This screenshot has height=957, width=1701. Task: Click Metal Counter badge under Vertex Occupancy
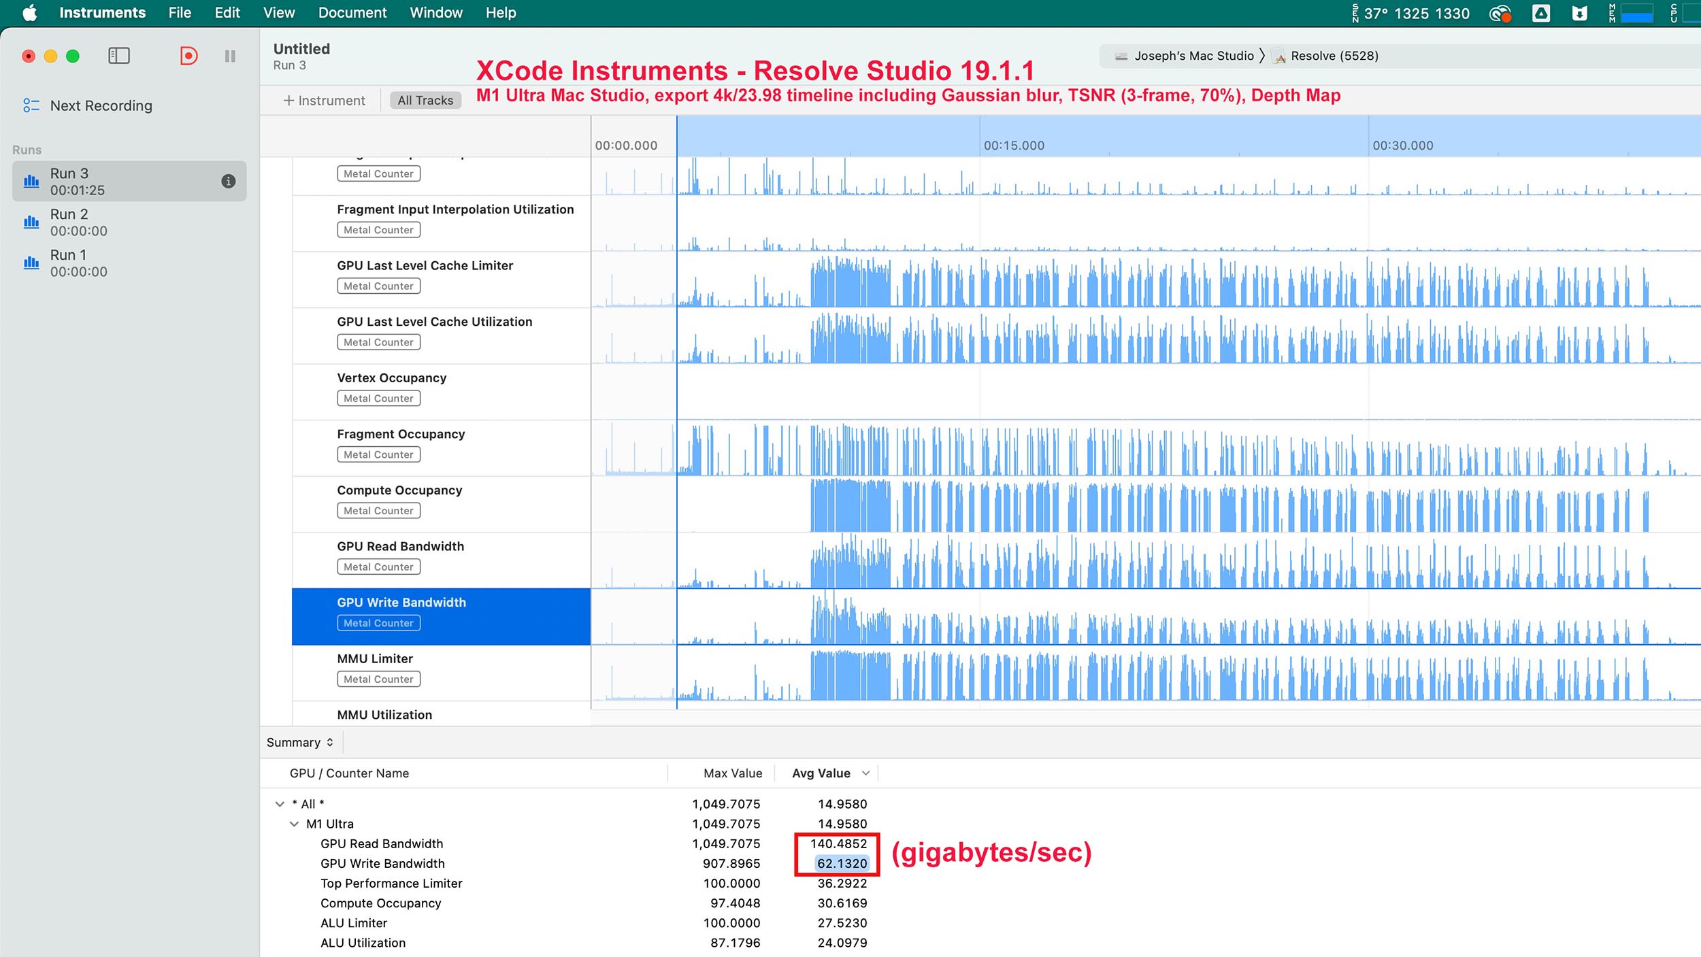tap(378, 399)
